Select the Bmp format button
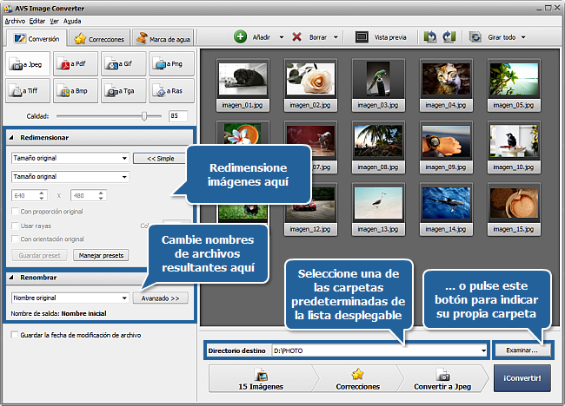The height and width of the screenshot is (406, 565). click(76, 89)
